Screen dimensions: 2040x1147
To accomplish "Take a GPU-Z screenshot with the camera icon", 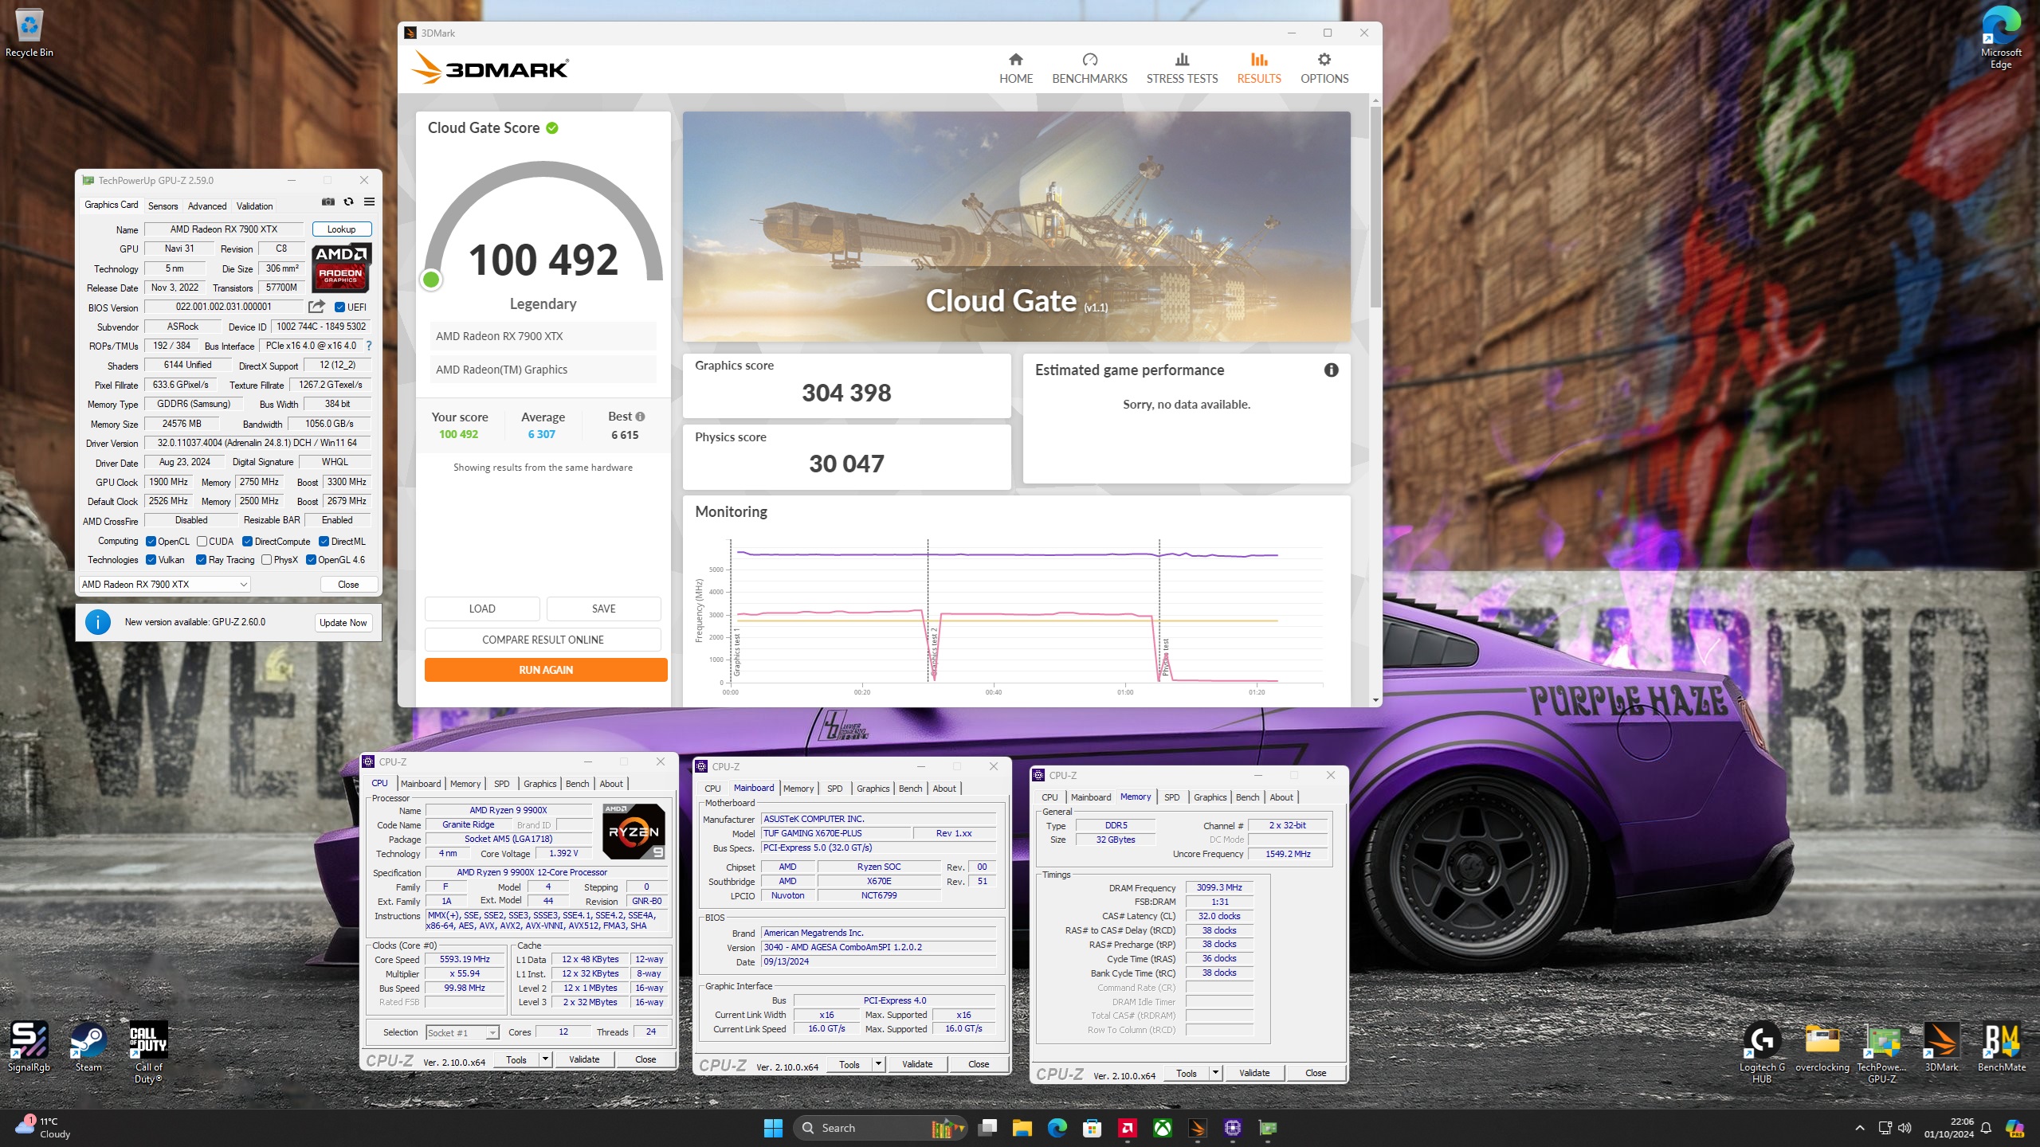I will click(x=328, y=202).
